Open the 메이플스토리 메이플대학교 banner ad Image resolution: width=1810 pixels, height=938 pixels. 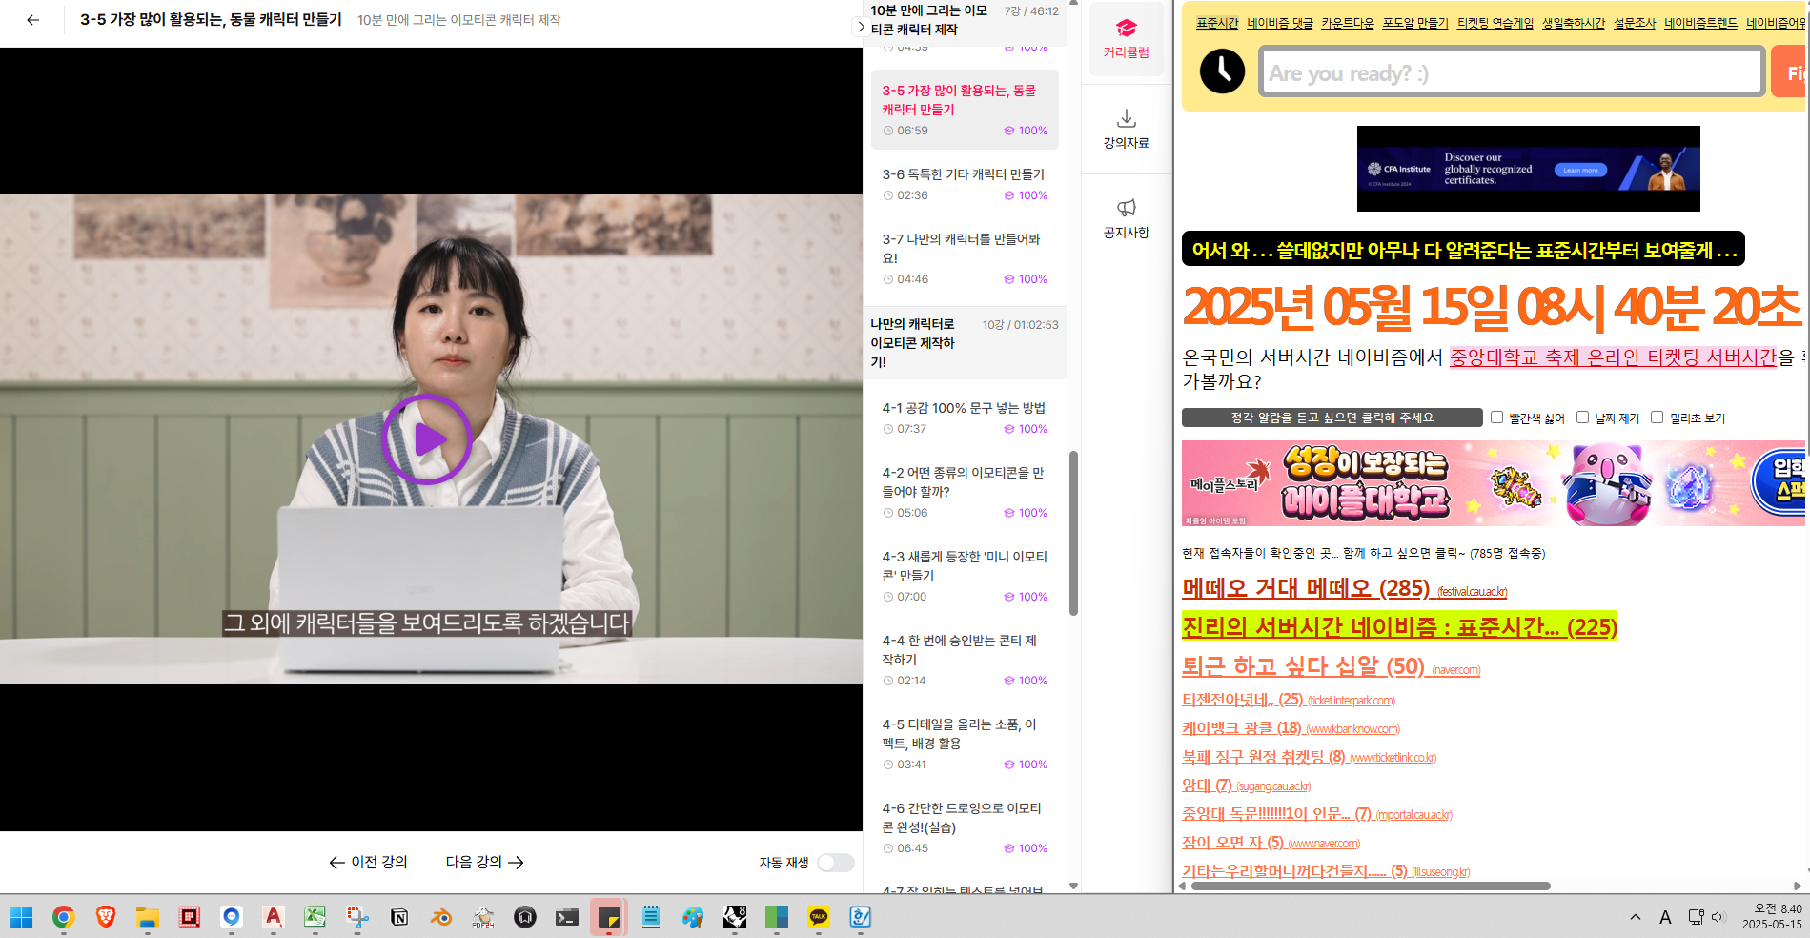click(x=1493, y=483)
